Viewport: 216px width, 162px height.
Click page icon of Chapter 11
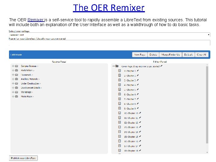click(x=119, y=118)
